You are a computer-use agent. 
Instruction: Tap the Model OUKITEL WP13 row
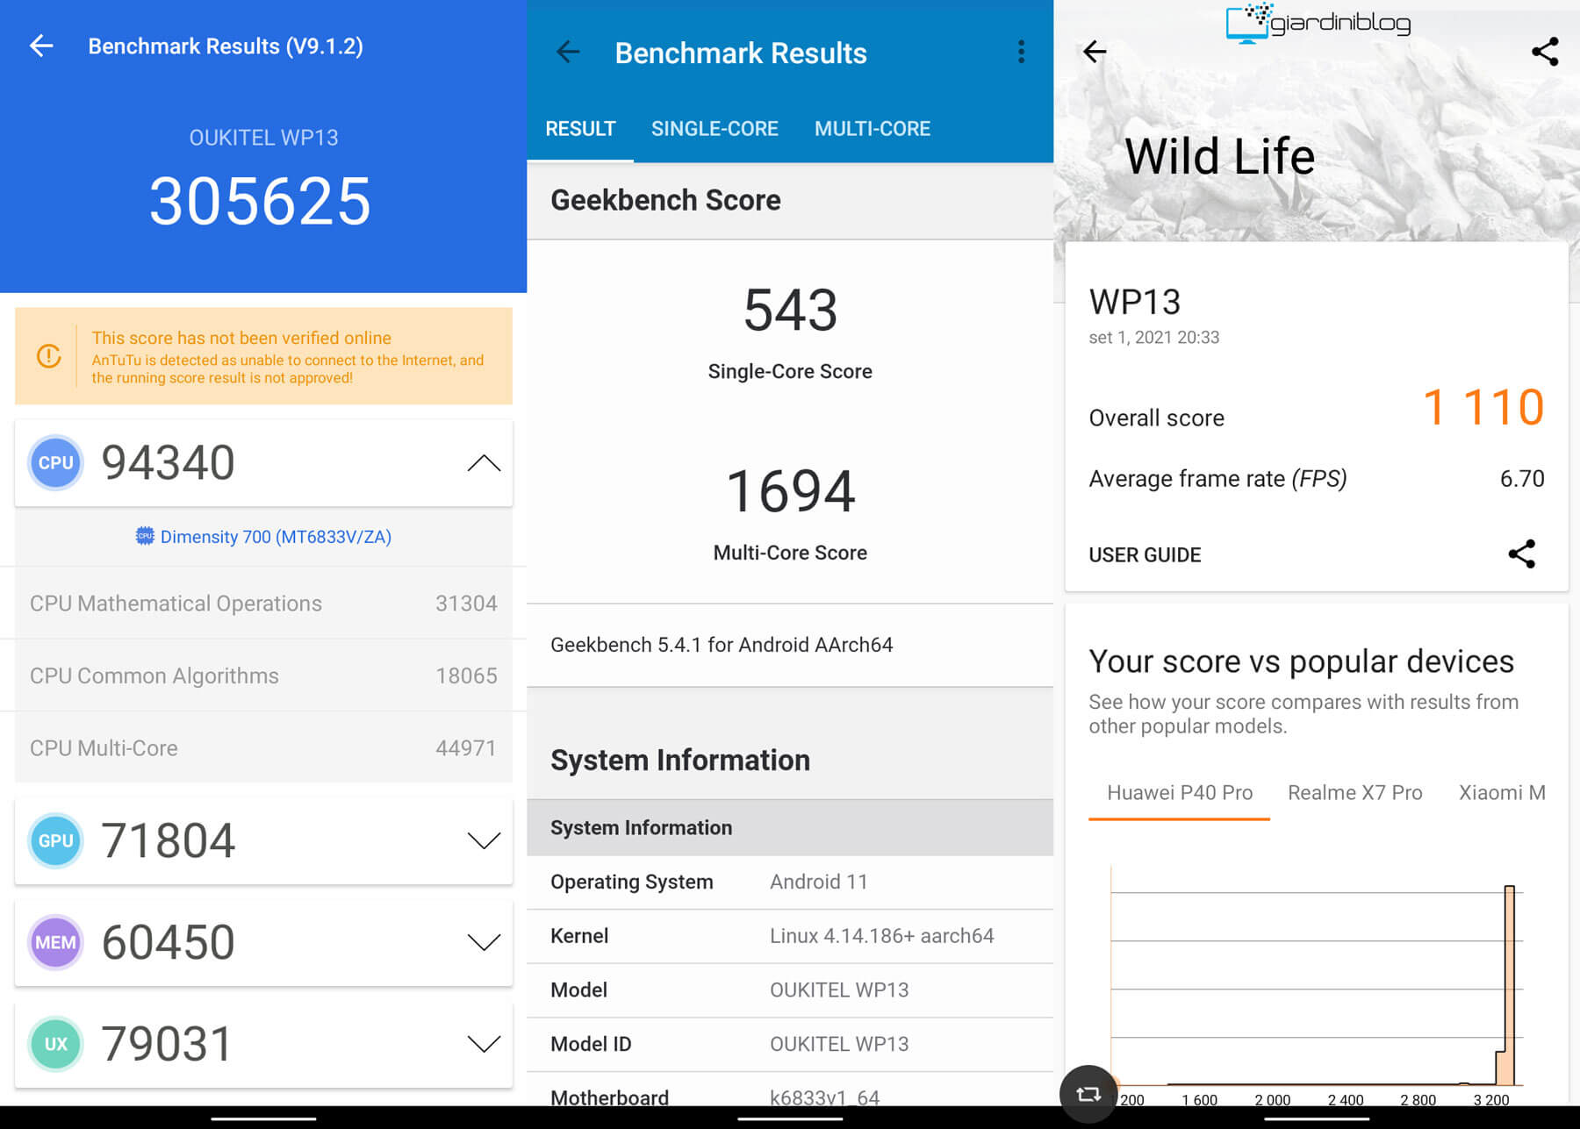click(x=790, y=990)
